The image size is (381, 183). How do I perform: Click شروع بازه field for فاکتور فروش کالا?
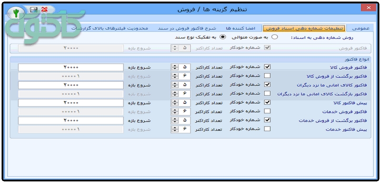[x=70, y=67]
